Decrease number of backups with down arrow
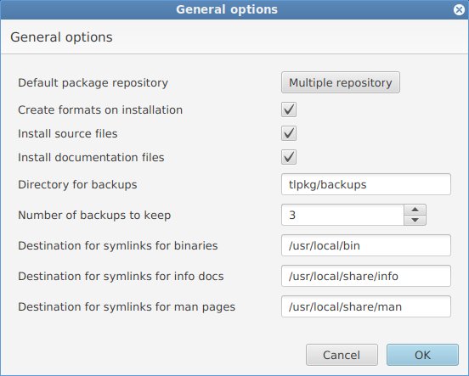 click(x=415, y=221)
